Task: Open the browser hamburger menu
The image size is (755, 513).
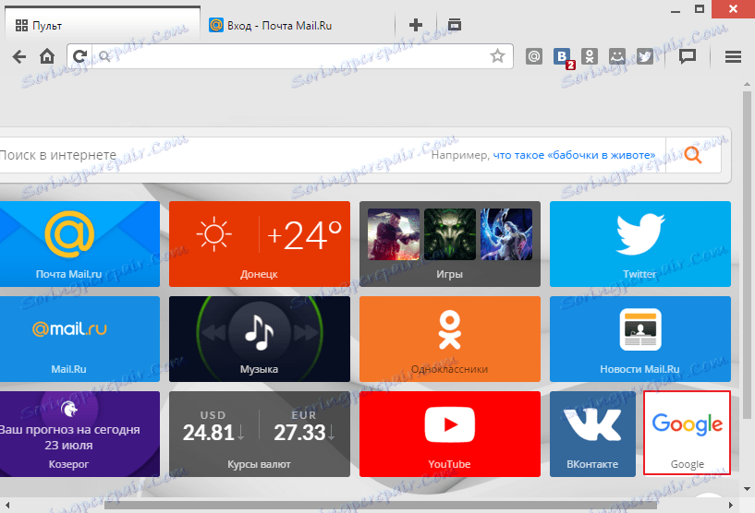Action: (x=733, y=56)
